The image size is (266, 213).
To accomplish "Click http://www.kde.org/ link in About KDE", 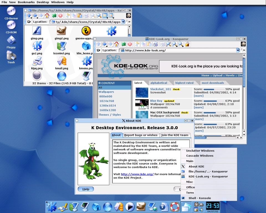I will pos(137,174).
